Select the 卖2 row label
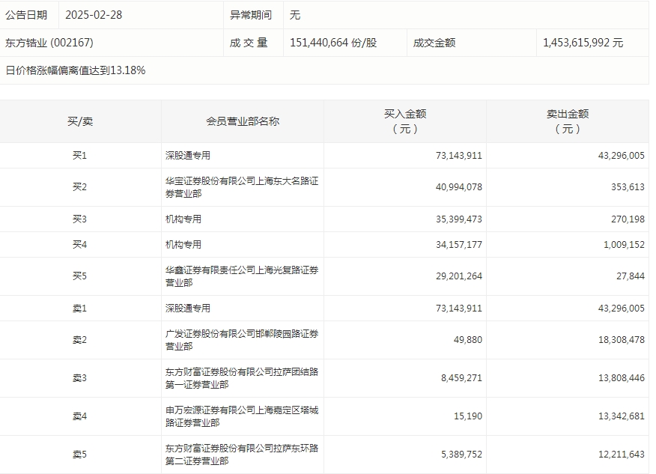 pyautogui.click(x=80, y=340)
